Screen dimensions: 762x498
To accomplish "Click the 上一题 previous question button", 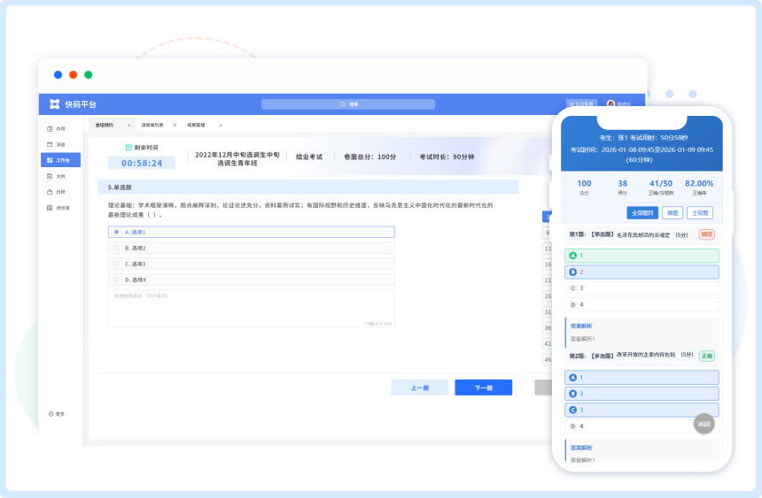I will (x=419, y=387).
